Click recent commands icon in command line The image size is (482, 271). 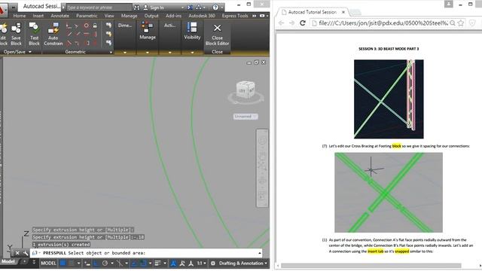tap(35, 253)
